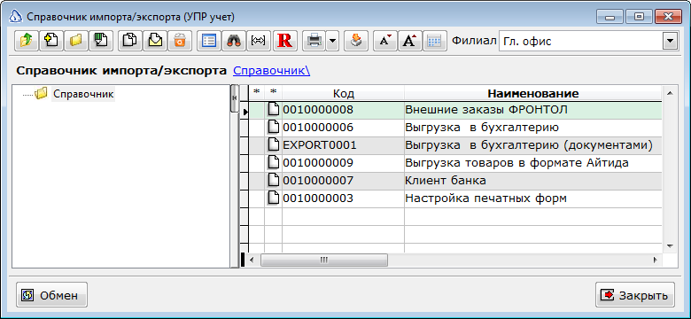Copy record toolbar icon
The width and height of the screenshot is (691, 319).
pos(129,41)
